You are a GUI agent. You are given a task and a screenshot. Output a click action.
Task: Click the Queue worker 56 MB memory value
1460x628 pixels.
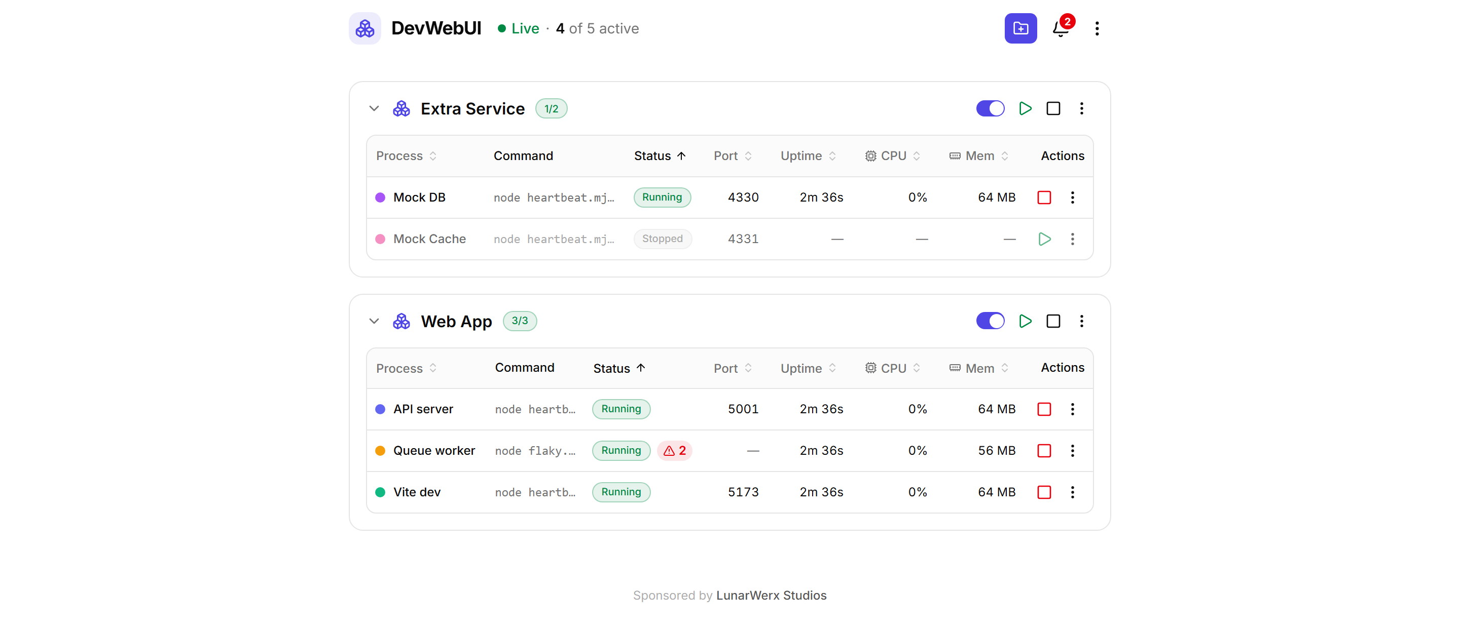[x=996, y=450]
